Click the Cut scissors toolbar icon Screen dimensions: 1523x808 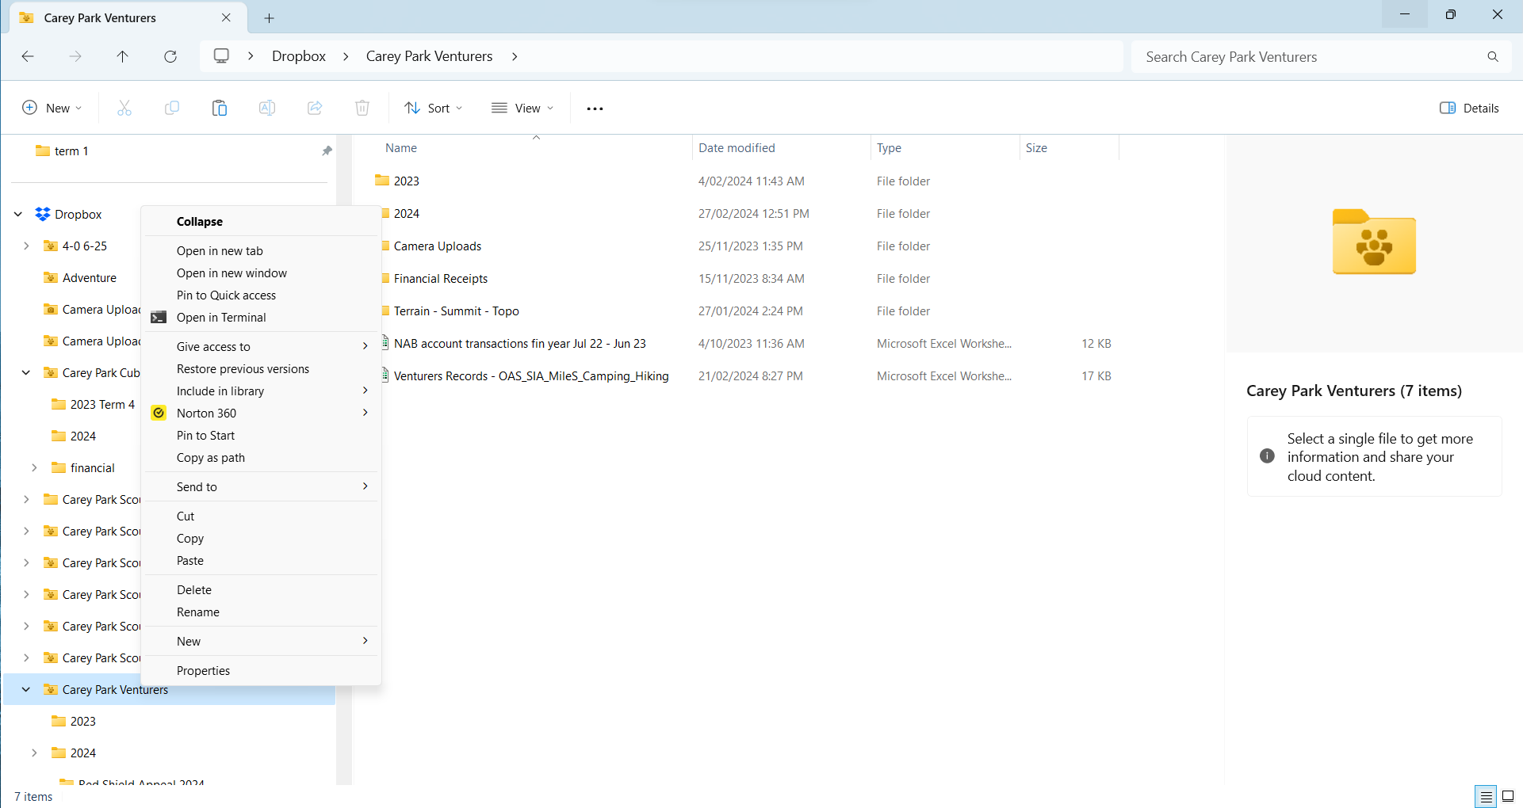124,108
